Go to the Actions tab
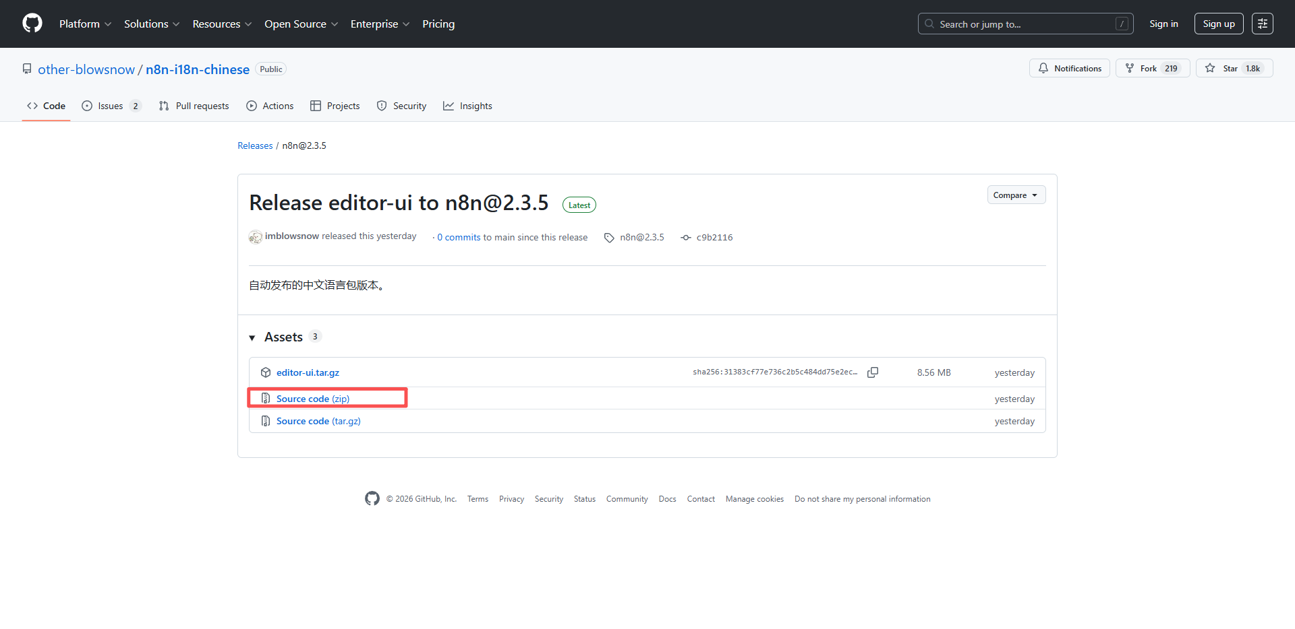 tap(270, 106)
